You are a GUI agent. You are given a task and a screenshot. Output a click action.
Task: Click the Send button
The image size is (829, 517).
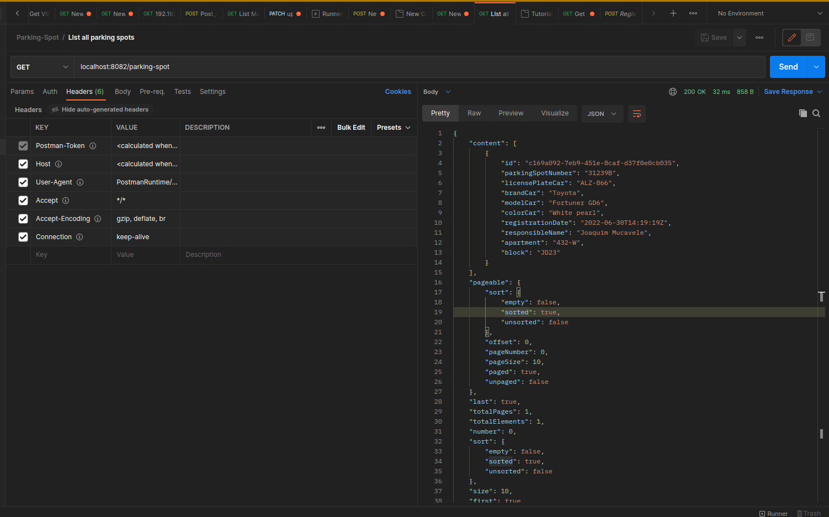point(788,67)
